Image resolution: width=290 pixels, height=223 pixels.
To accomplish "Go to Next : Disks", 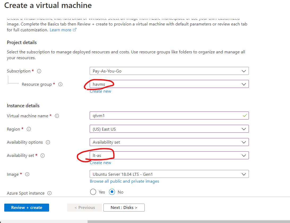I will (124, 208).
